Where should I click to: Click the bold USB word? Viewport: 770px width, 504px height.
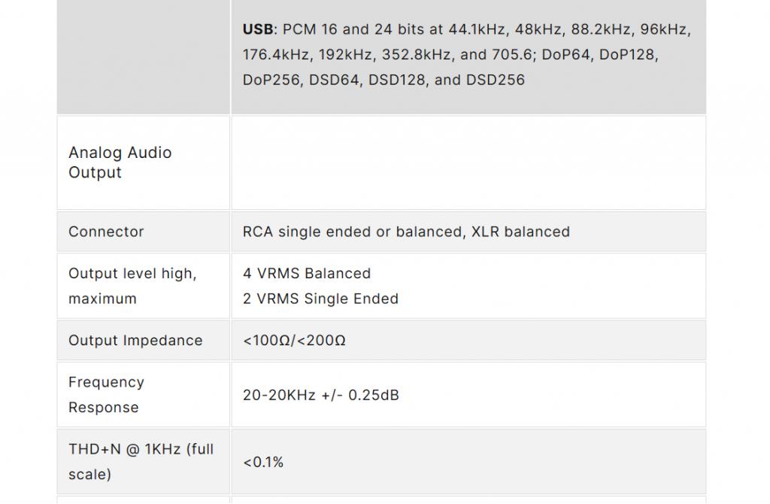point(258,30)
